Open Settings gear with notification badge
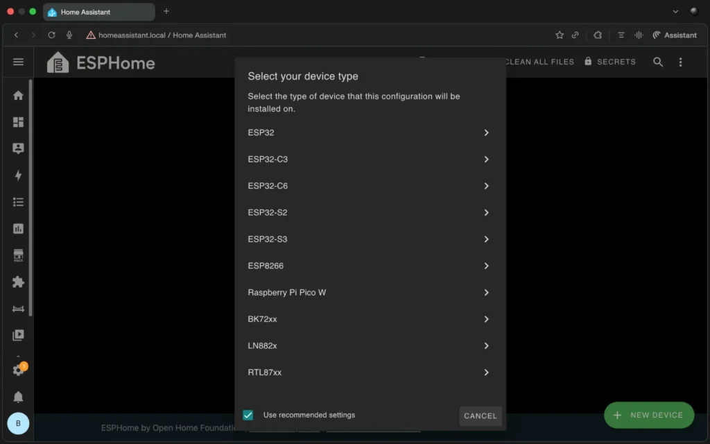This screenshot has width=710, height=444. (x=19, y=369)
